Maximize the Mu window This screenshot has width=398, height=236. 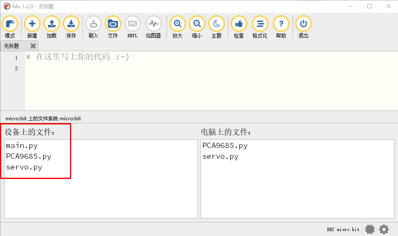[369, 6]
